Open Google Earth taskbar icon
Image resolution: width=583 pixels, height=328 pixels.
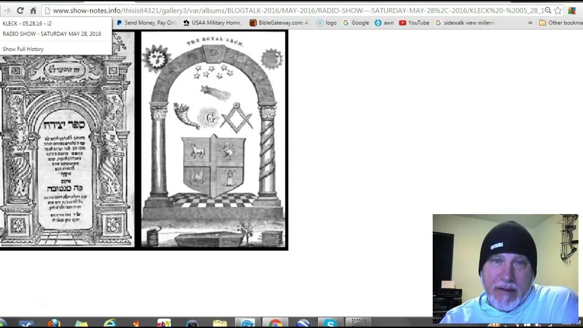303,324
